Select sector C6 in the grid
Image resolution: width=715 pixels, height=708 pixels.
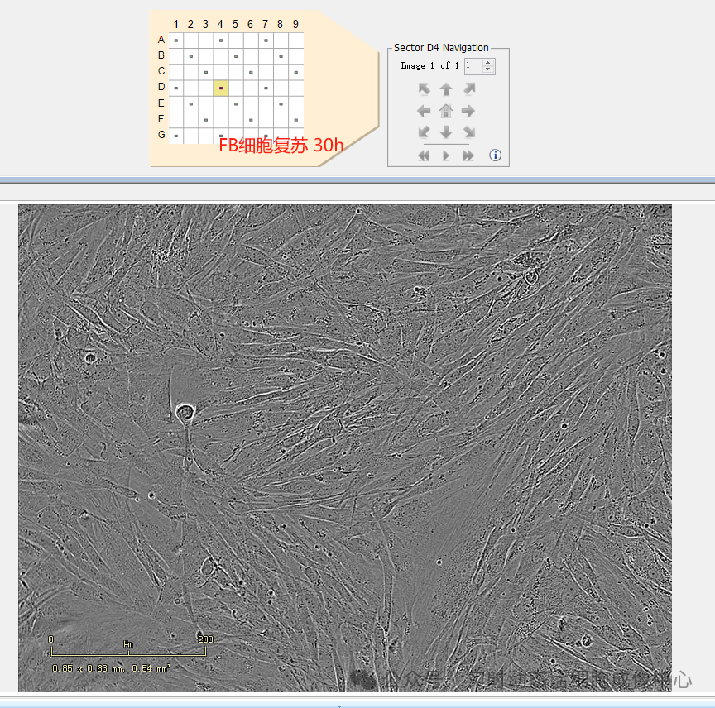(251, 72)
